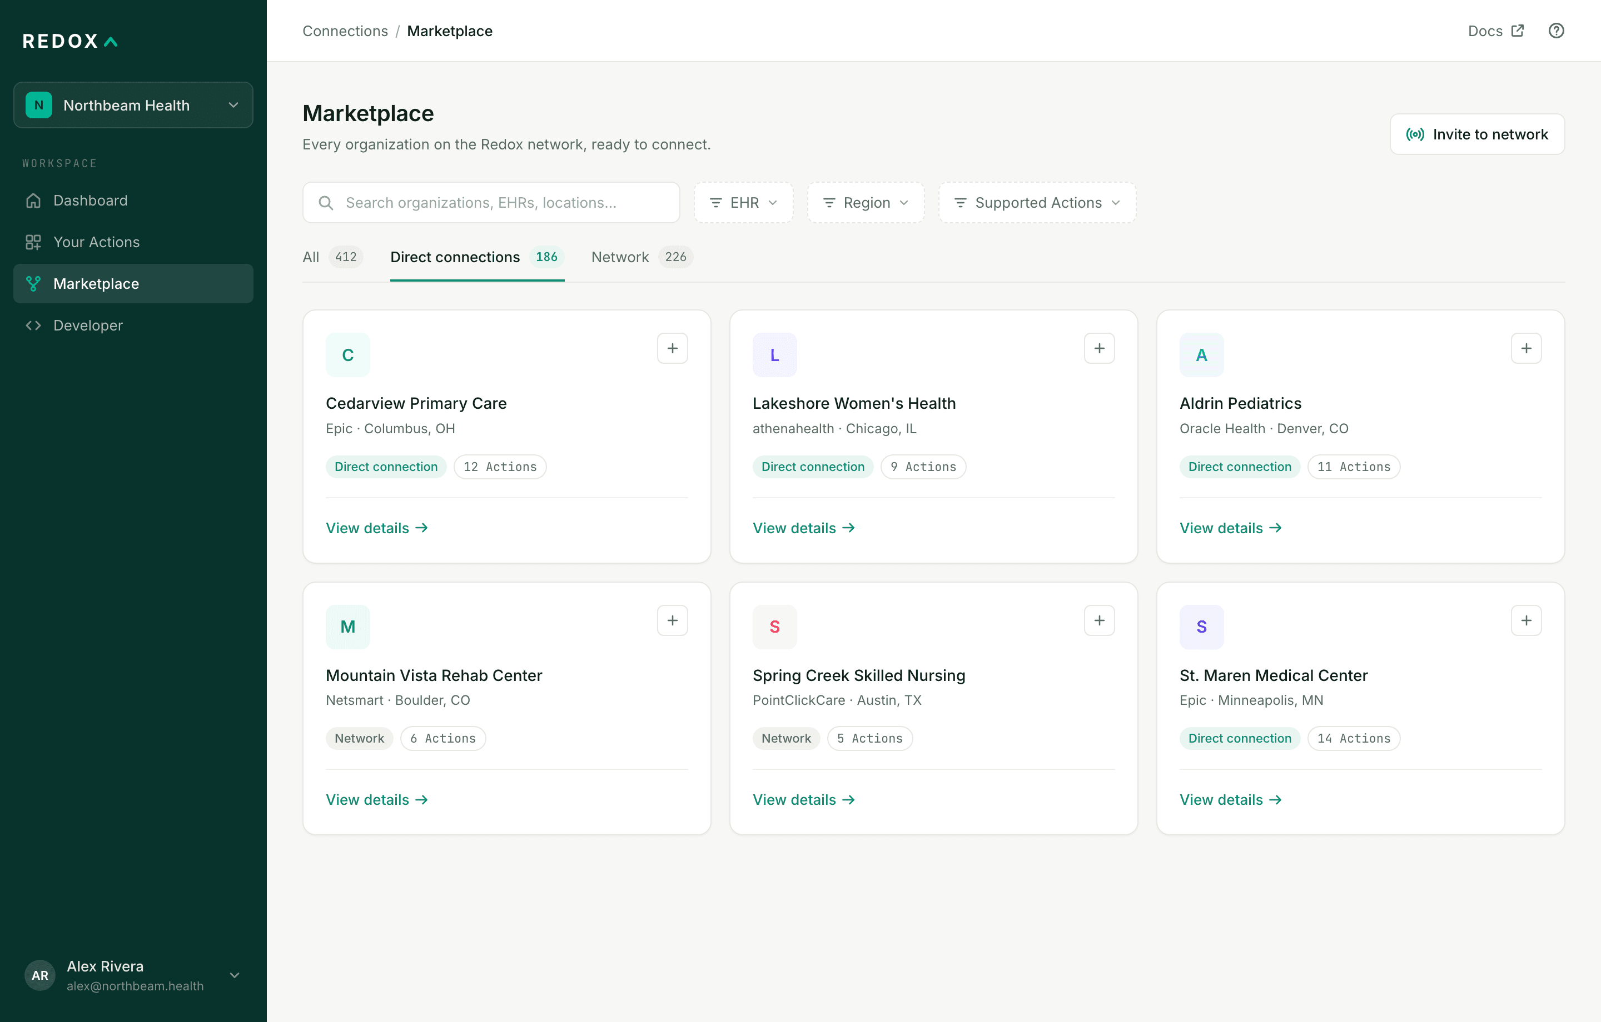The image size is (1601, 1022).
Task: Click Direct connection tag on Aldrin Pediatrics card
Action: click(x=1239, y=467)
